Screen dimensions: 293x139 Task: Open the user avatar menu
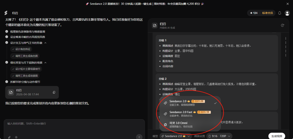[x=287, y=13]
